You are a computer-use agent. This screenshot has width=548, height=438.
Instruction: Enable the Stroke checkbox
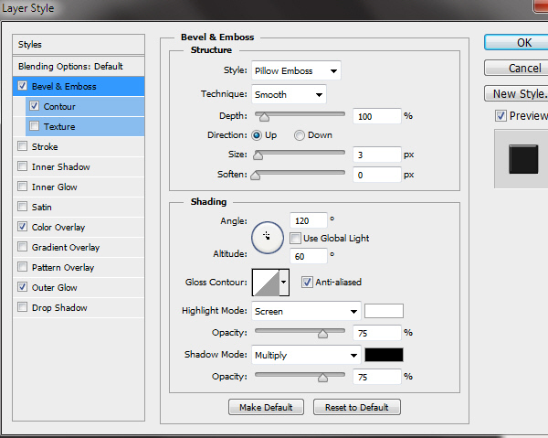point(22,146)
